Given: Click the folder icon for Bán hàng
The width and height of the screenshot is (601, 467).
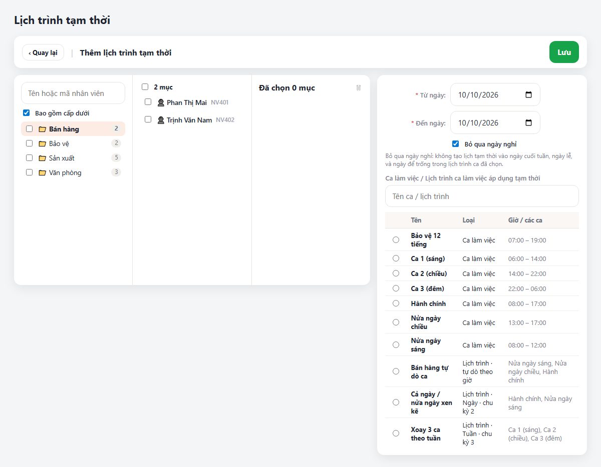Looking at the screenshot, I should point(43,129).
